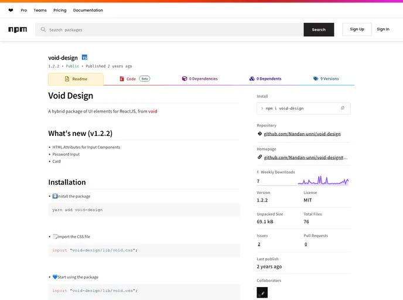Click the 69.1 kB unpacked size value
The width and height of the screenshot is (403, 300).
(265, 221)
